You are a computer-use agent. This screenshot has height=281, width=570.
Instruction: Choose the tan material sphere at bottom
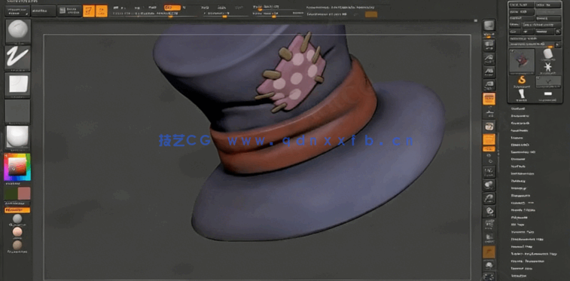coord(17,245)
